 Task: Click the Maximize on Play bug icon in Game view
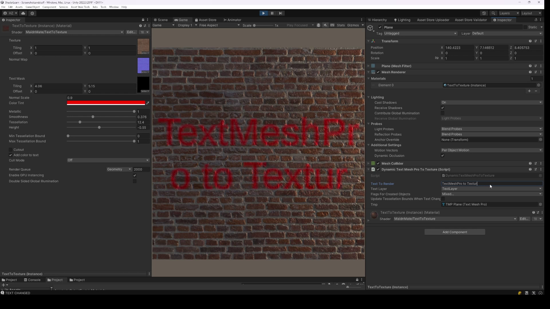click(x=319, y=25)
